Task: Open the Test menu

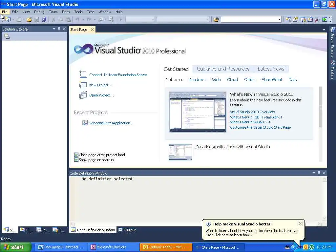Action: click(90, 12)
